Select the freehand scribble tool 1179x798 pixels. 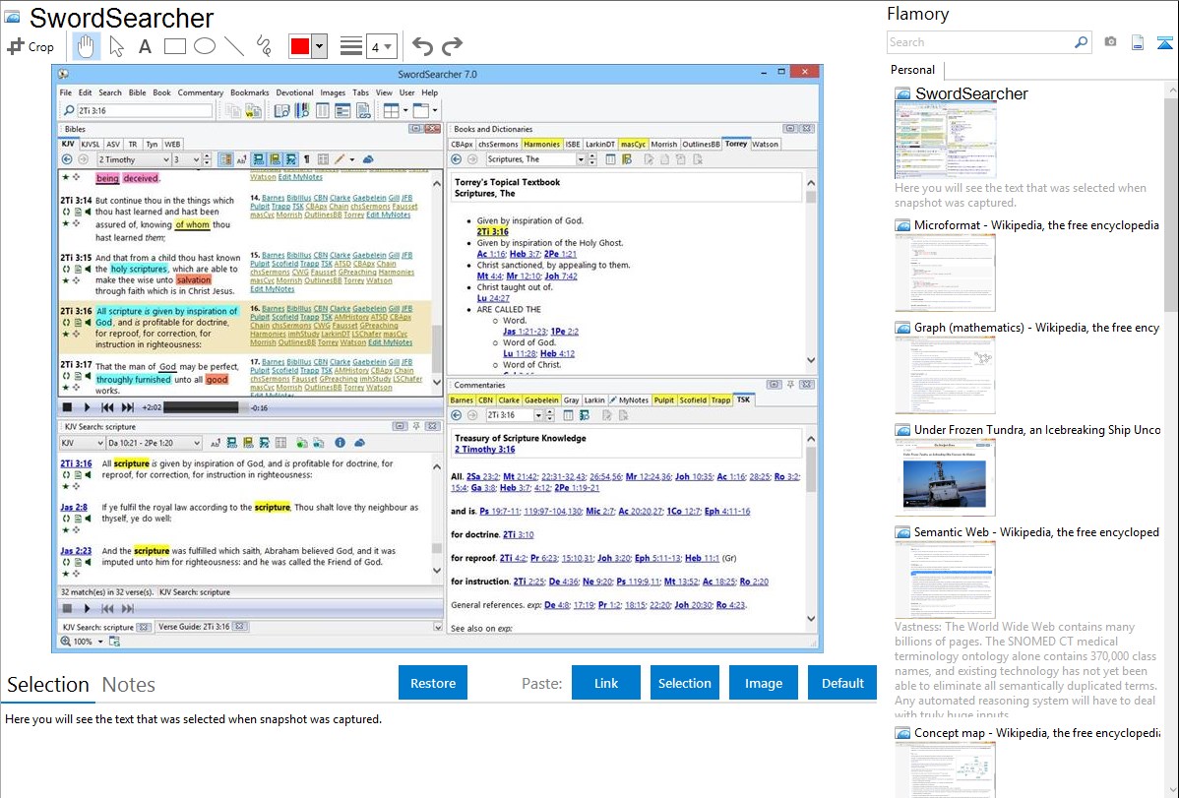[x=263, y=46]
